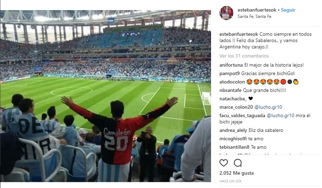Open micoghisolfi commenter profile
The image size is (322, 188).
233,139
